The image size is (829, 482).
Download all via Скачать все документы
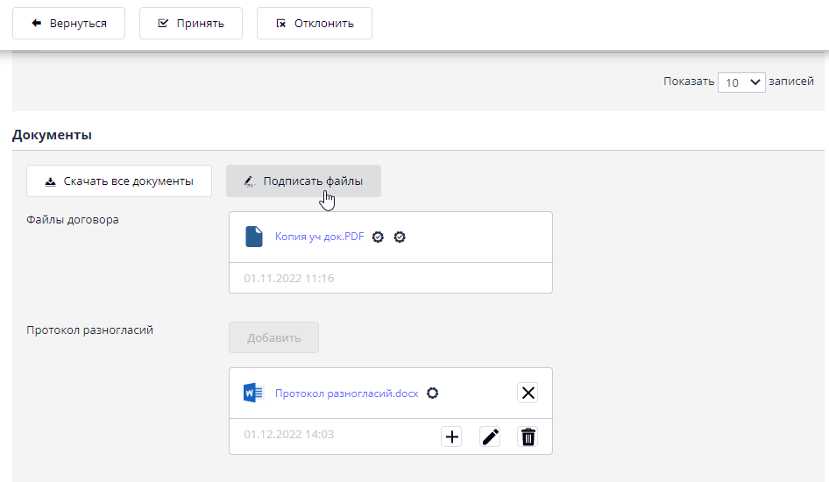(x=119, y=181)
